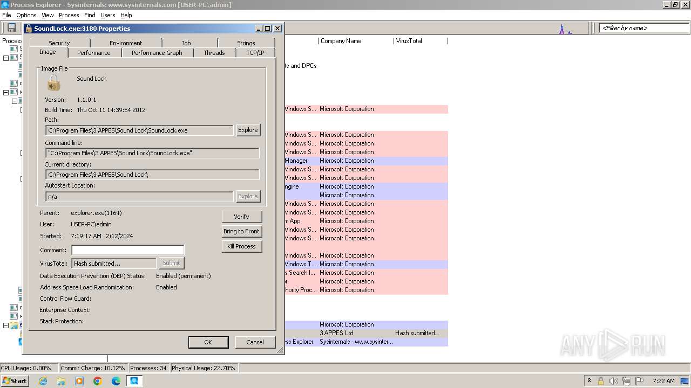Screen dimensions: 691x388
Task: Click the taskbar clock showing 7:22 AM
Action: coord(663,381)
